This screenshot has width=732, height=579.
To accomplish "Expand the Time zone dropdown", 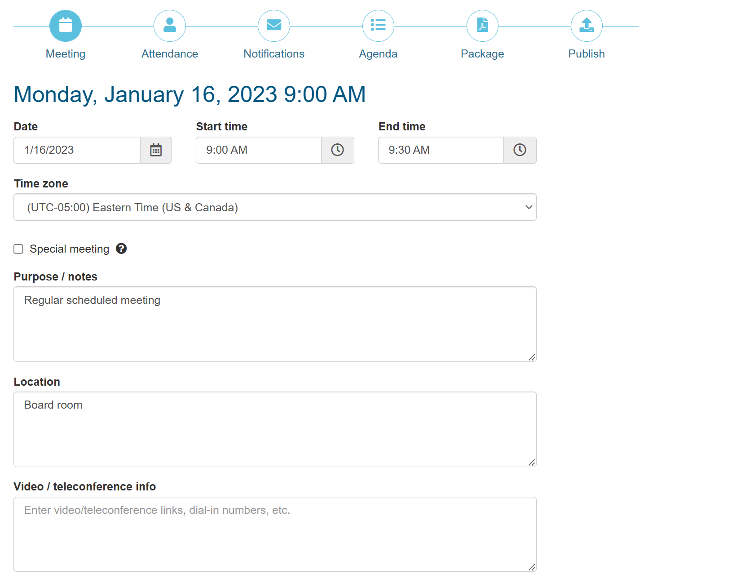I will tap(275, 207).
